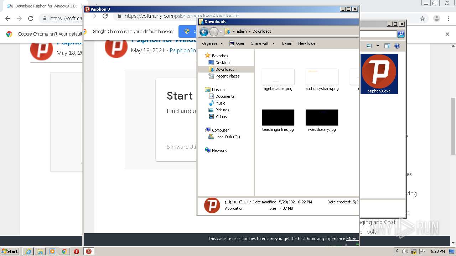Image resolution: width=456 pixels, height=256 pixels.
Task: Click E-mail in explorer toolbar
Action: pyautogui.click(x=287, y=43)
